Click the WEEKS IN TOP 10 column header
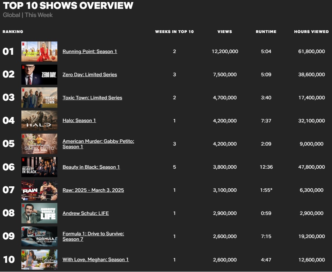 [174, 32]
